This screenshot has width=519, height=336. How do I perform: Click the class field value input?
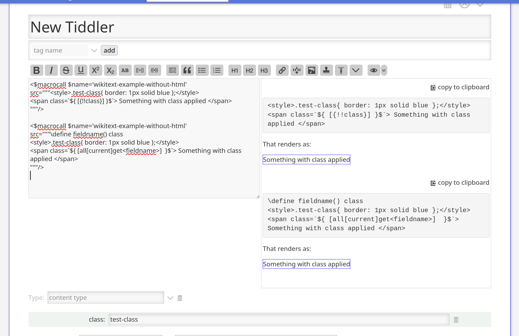pyautogui.click(x=279, y=320)
